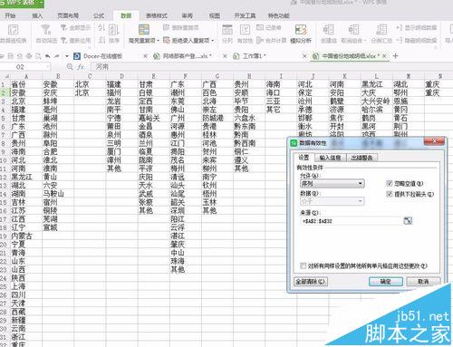
Task: Click 全部显示 show all filter button
Action: pos(75,28)
